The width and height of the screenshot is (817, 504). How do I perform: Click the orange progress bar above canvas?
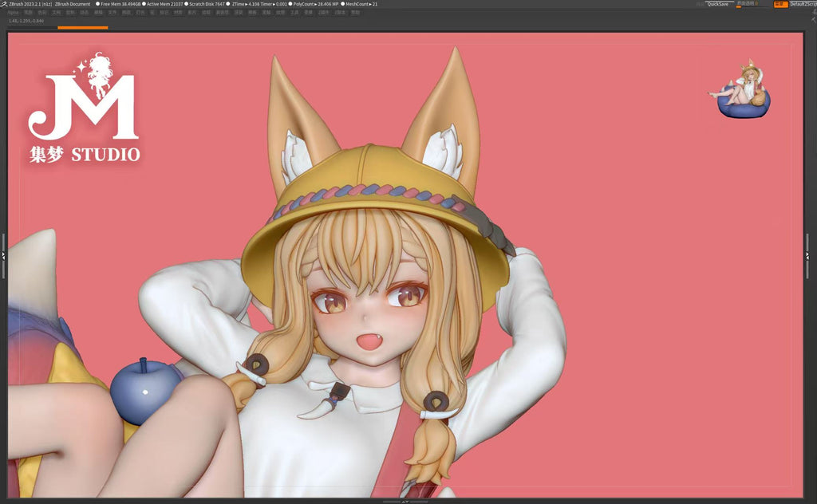coord(83,27)
